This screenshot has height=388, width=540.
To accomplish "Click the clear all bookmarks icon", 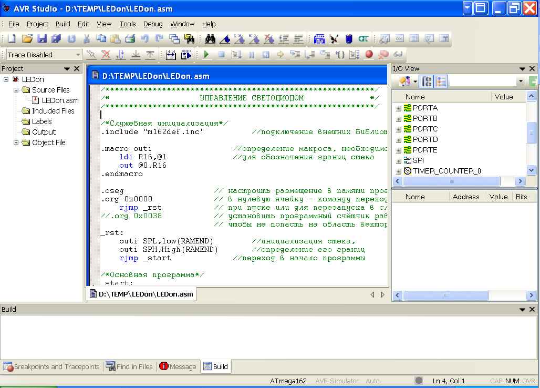I will (269, 39).
